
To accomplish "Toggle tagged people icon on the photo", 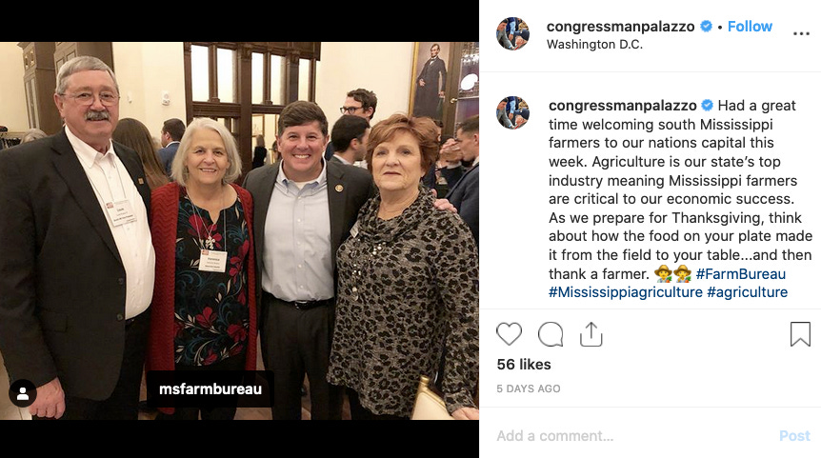I will [23, 393].
